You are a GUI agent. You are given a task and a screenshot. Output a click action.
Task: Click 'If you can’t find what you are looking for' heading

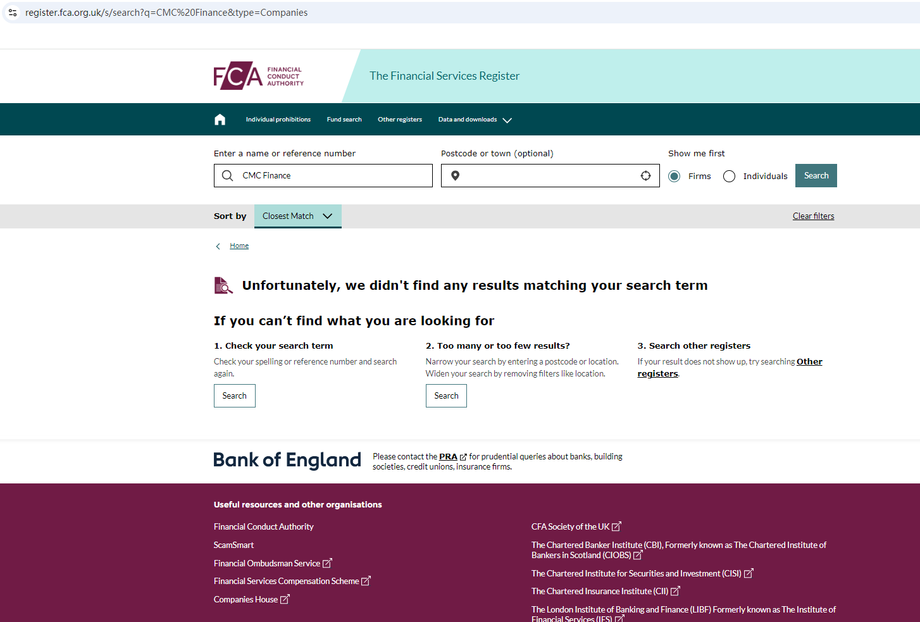point(354,321)
